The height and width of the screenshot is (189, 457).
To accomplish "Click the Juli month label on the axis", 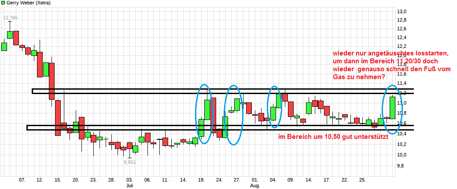I will pos(129,185).
